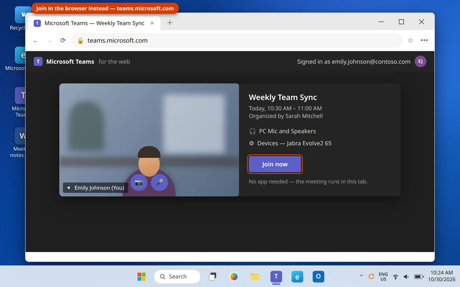Close the Weekly Team Sync tab
The width and height of the screenshot is (460, 287).
[152, 23]
